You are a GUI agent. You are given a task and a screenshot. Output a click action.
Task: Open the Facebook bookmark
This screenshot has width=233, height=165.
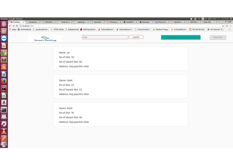pos(24,29)
